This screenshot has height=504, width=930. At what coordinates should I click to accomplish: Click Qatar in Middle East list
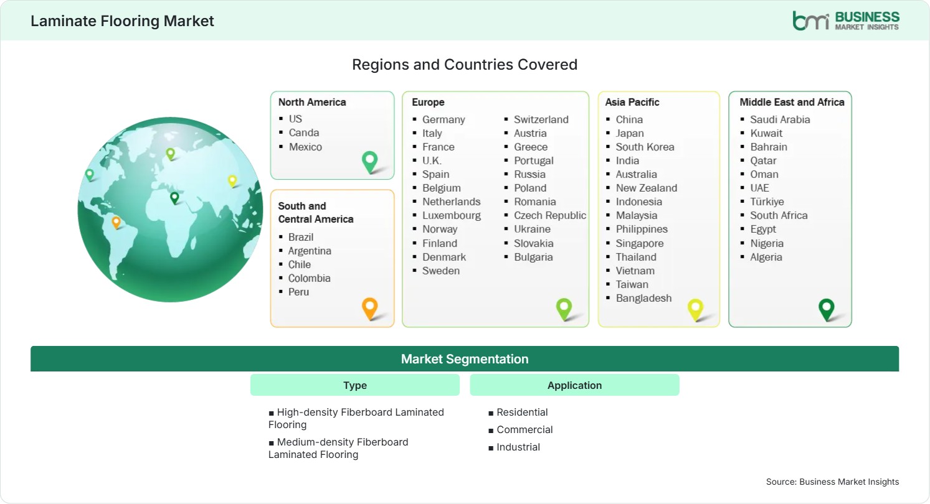pos(763,161)
